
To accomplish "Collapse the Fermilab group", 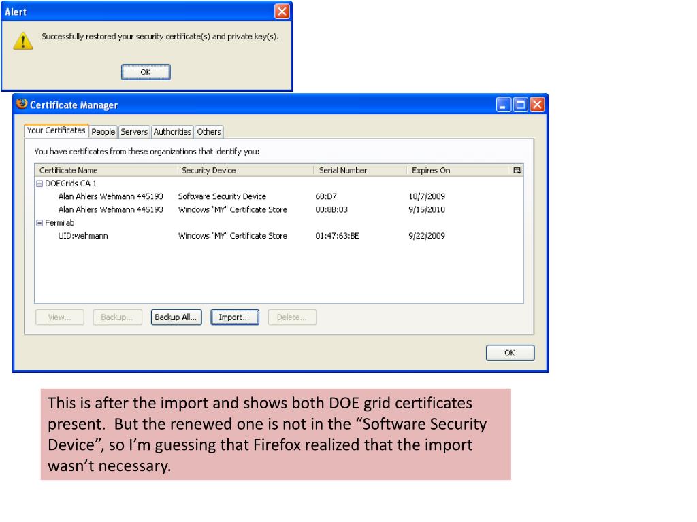I will 39,223.
